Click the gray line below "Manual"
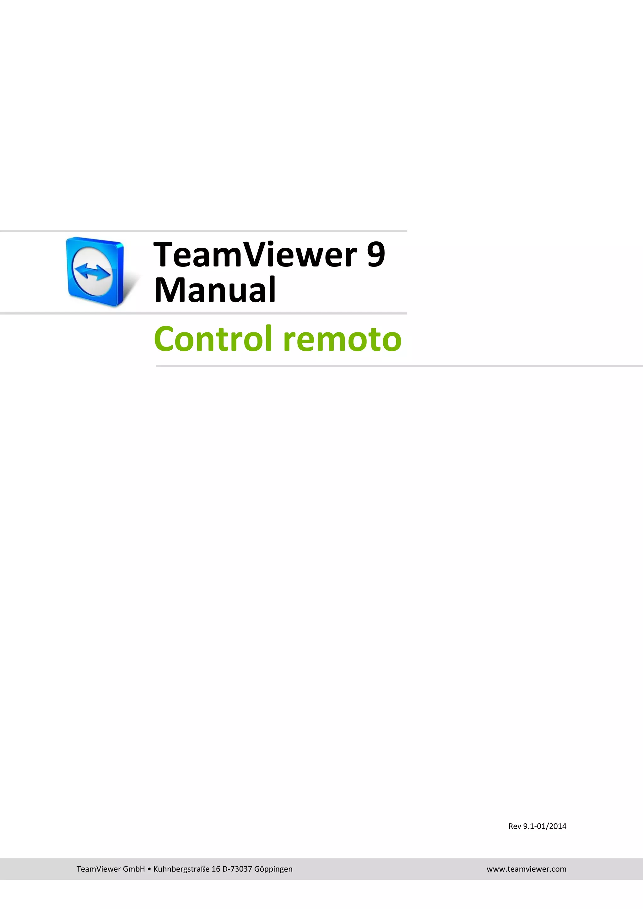Screen dimensions: 643x909 click(x=203, y=313)
